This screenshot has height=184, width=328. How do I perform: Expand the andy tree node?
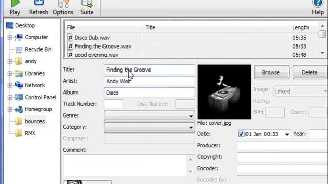10,61
